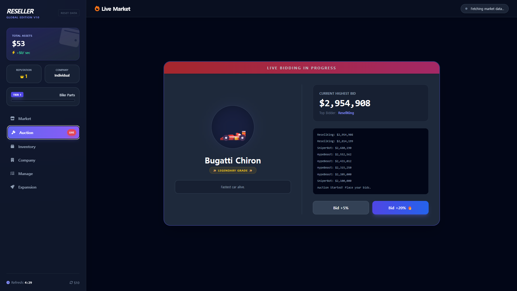
Task: Click the $53 total assets value
Action: click(x=19, y=44)
